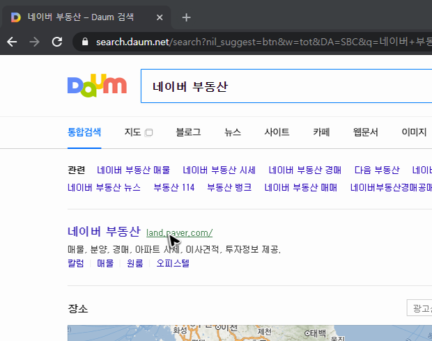Click the Daum tab favicon
Image resolution: width=432 pixels, height=341 pixels.
pyautogui.click(x=16, y=17)
